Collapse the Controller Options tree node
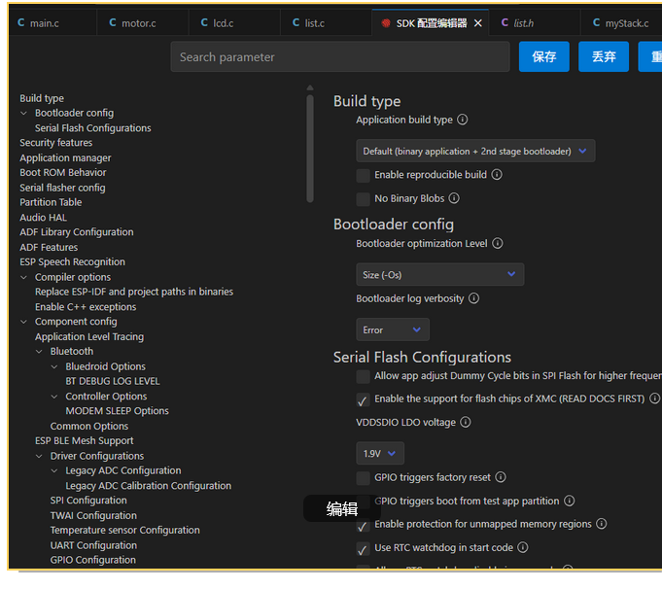662x589 pixels. pyautogui.click(x=54, y=397)
